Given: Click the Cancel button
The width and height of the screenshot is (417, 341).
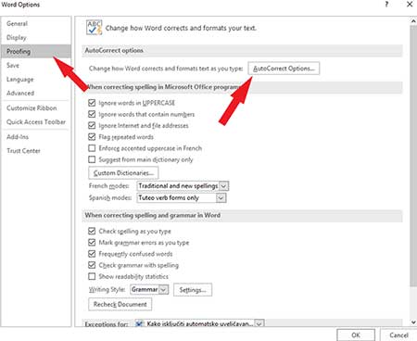Looking at the screenshot, I should click(x=398, y=335).
